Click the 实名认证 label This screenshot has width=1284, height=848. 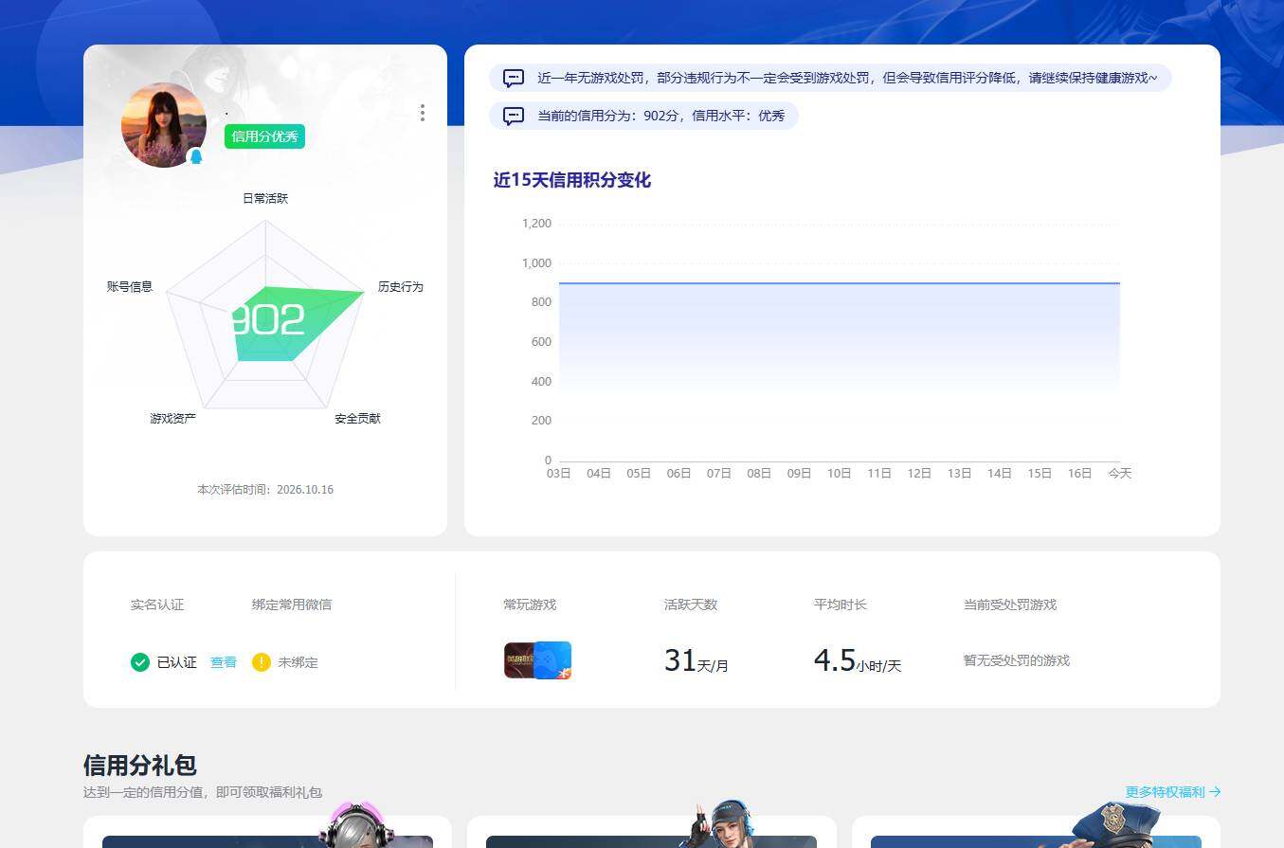pyautogui.click(x=157, y=604)
